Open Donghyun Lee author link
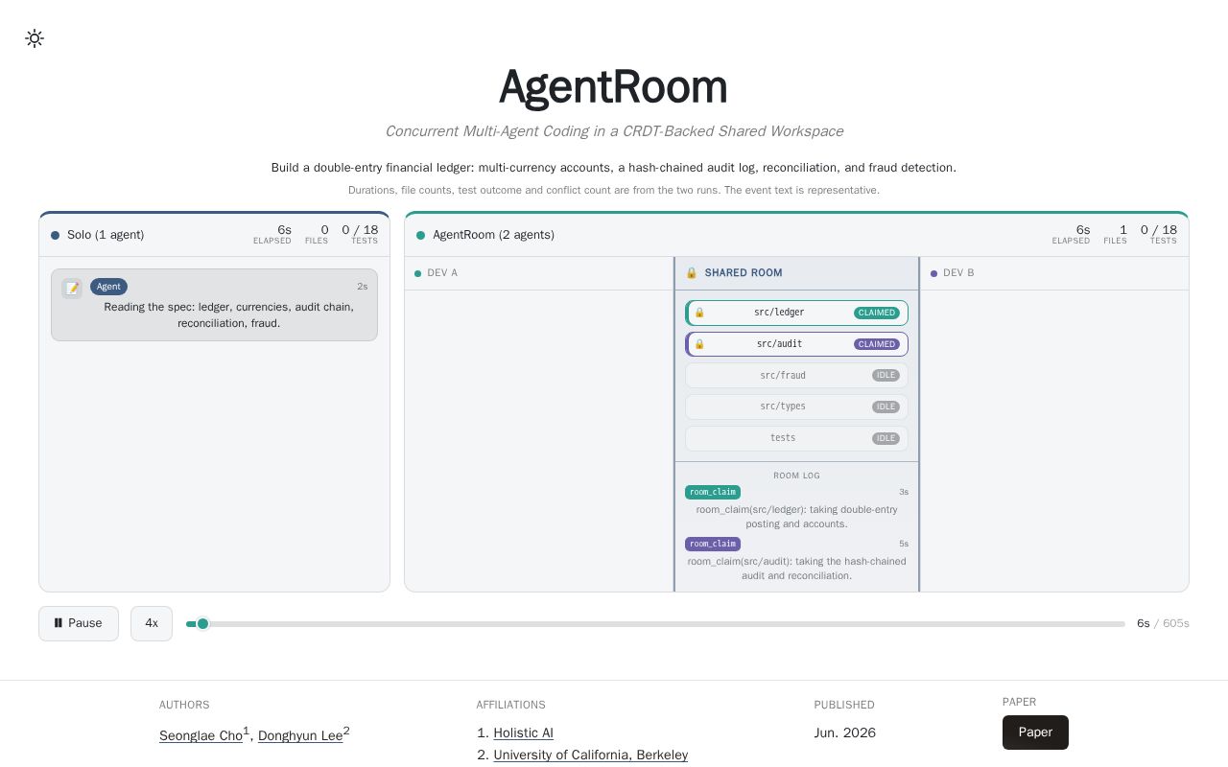The height and width of the screenshot is (767, 1228). [x=300, y=735]
